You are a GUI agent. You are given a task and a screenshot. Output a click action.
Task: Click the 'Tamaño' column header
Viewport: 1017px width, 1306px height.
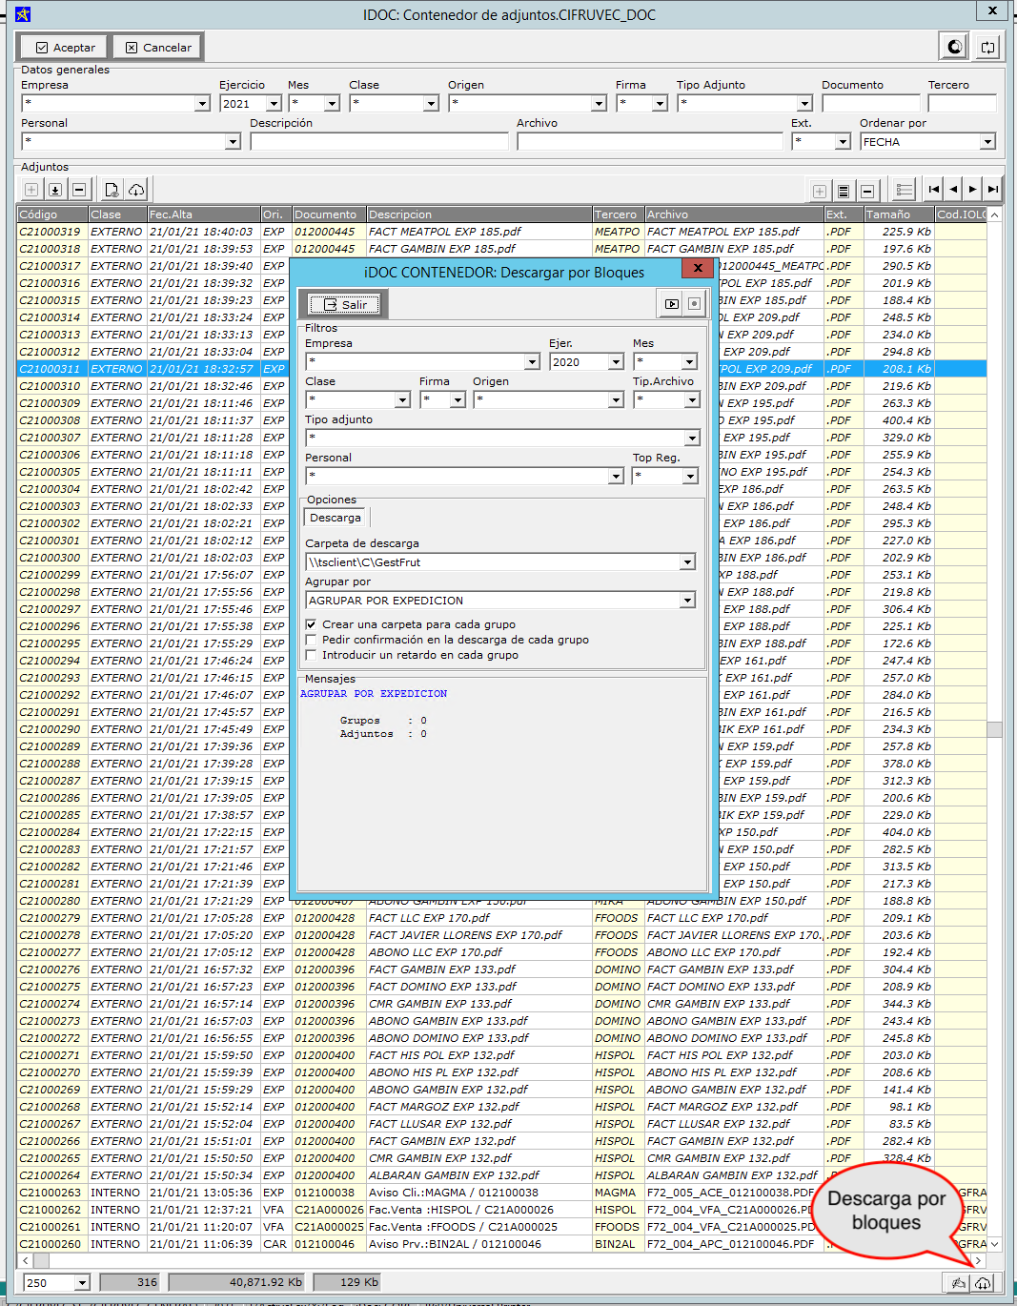click(x=898, y=214)
